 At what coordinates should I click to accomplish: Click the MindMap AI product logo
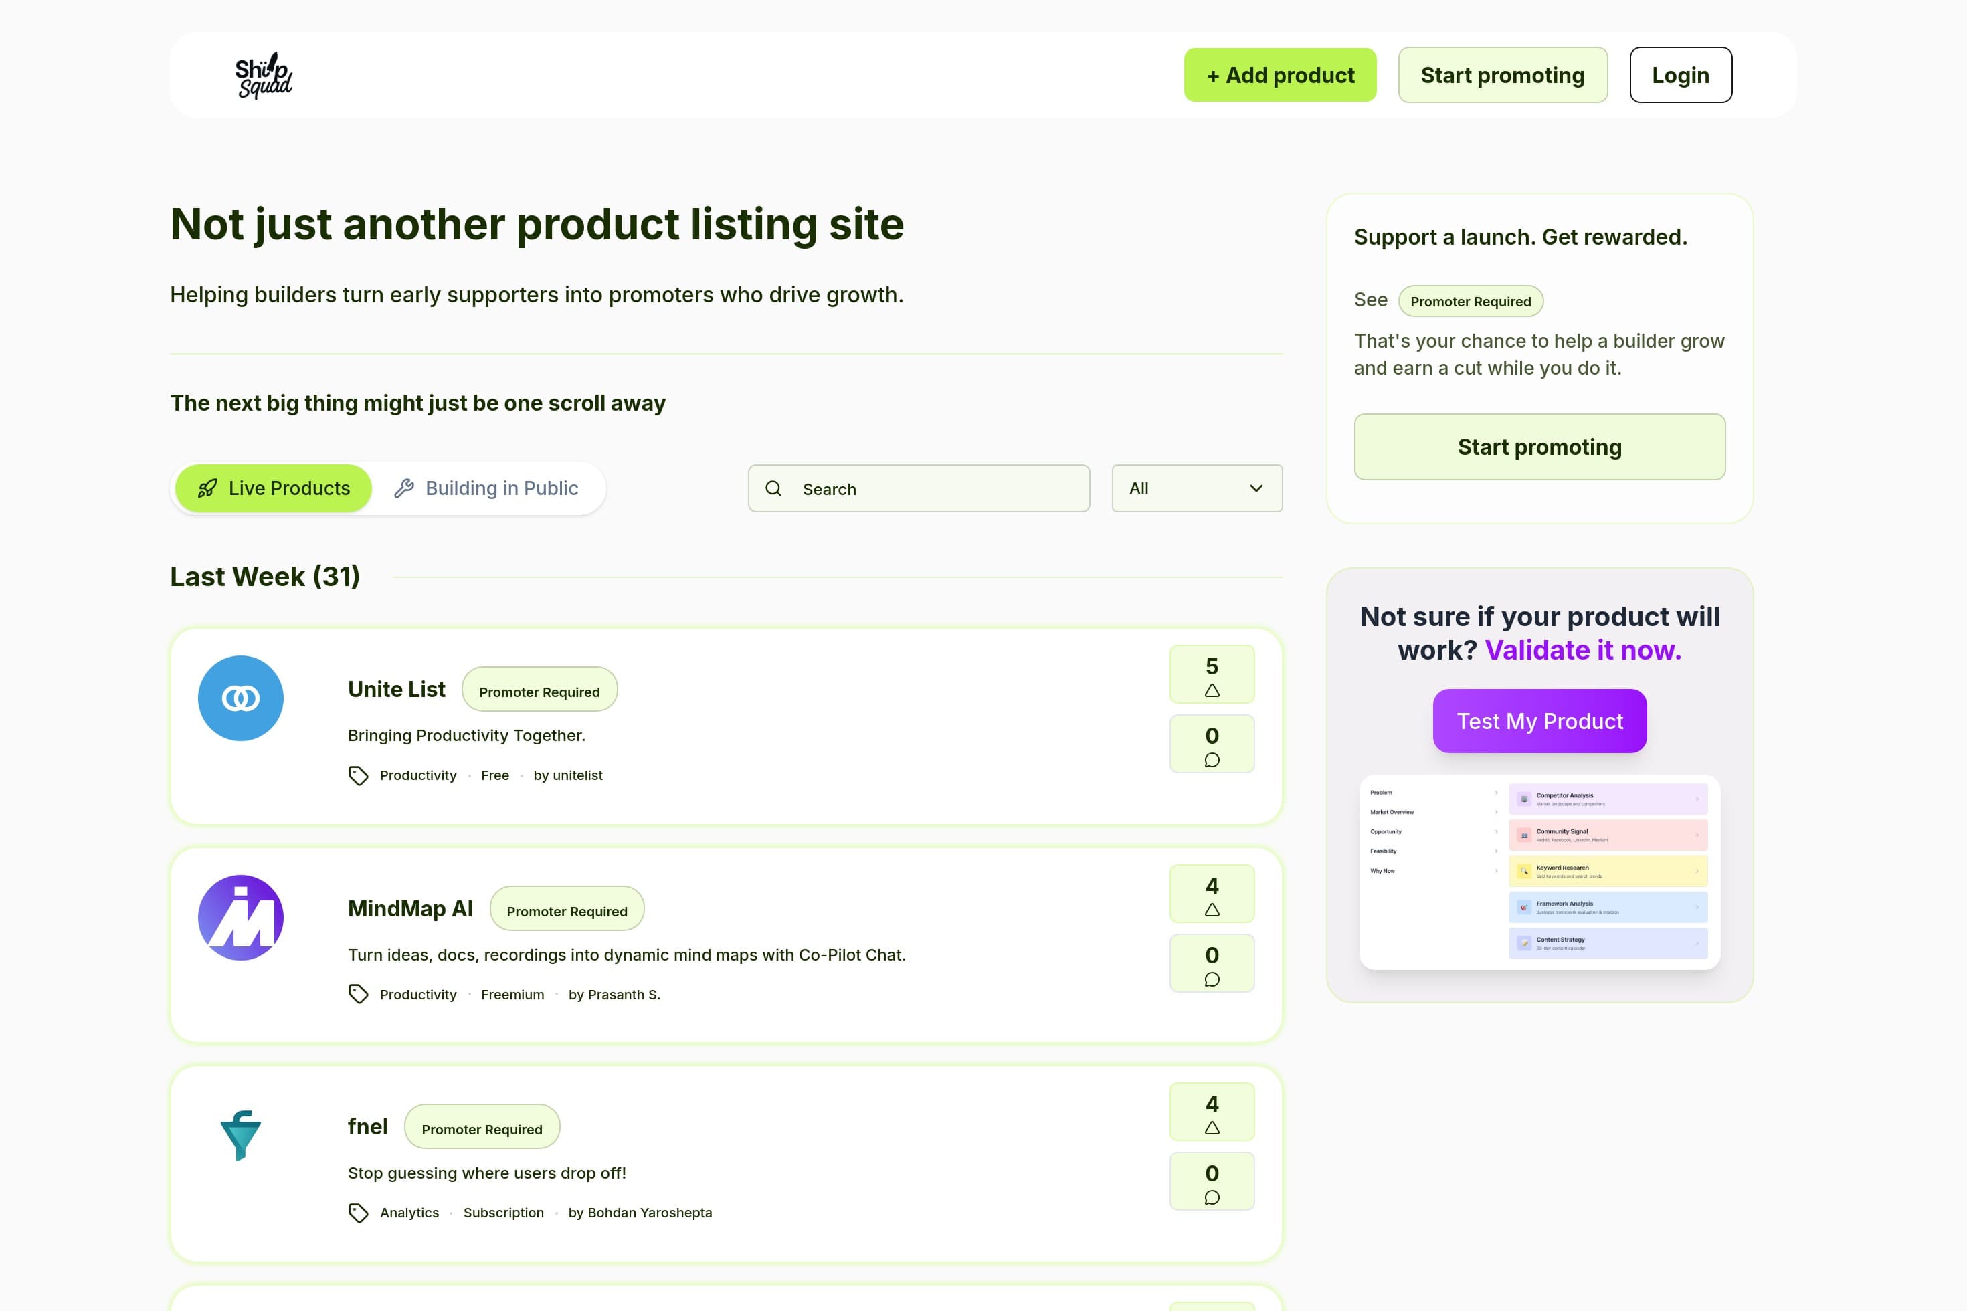(241, 917)
